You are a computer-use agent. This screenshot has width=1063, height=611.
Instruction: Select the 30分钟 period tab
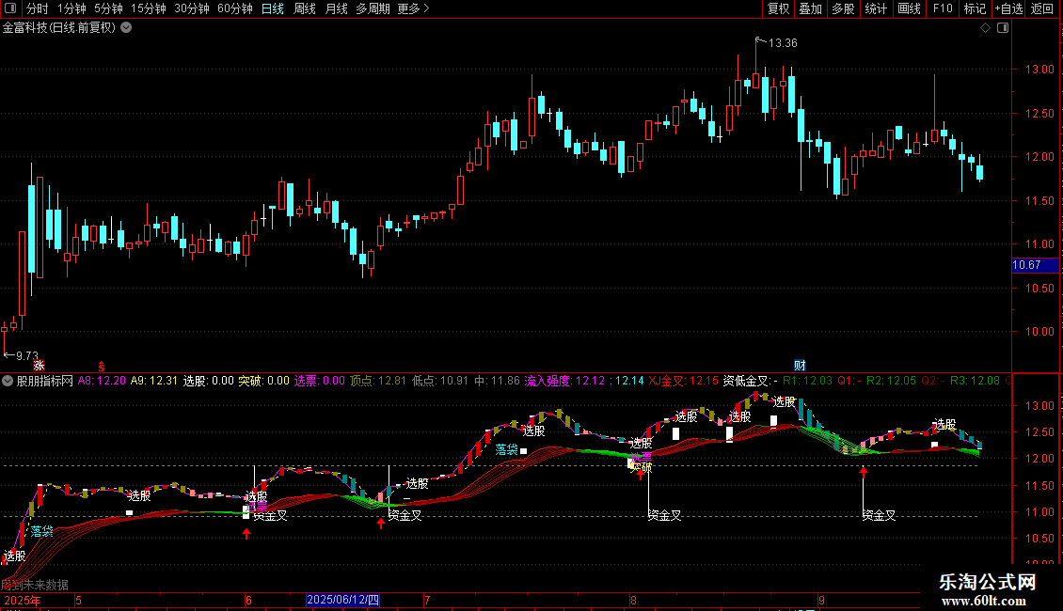click(192, 8)
